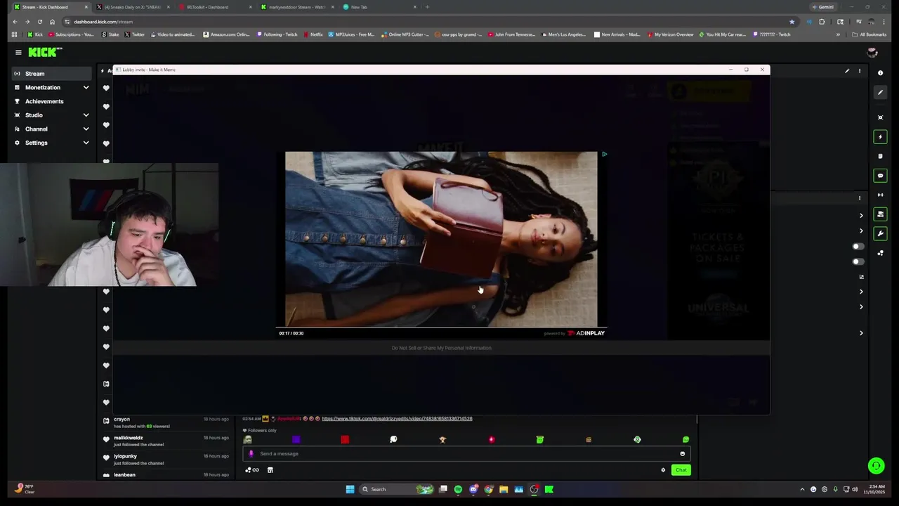The image size is (899, 506).
Task: Expand the Settings section
Action: click(x=50, y=143)
